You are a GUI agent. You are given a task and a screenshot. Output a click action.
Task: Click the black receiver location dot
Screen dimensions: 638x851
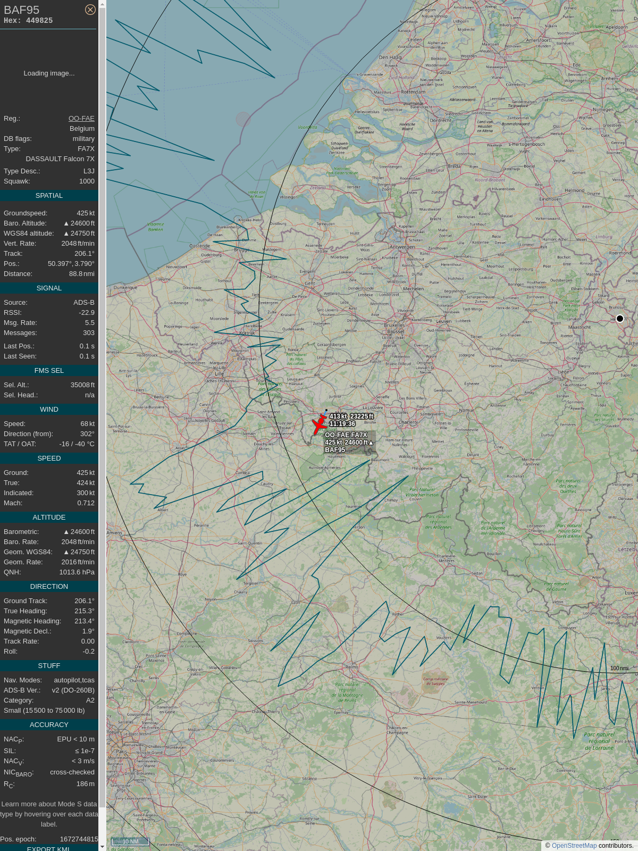click(619, 319)
